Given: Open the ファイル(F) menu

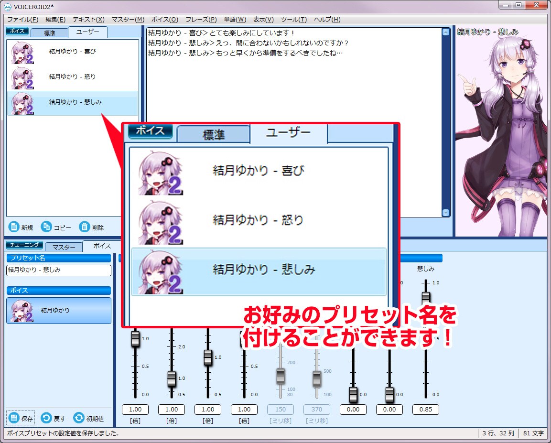Looking at the screenshot, I should 23,19.
